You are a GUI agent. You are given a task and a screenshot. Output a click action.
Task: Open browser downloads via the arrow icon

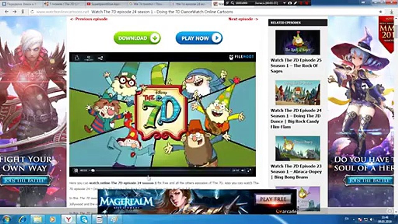click(x=391, y=12)
